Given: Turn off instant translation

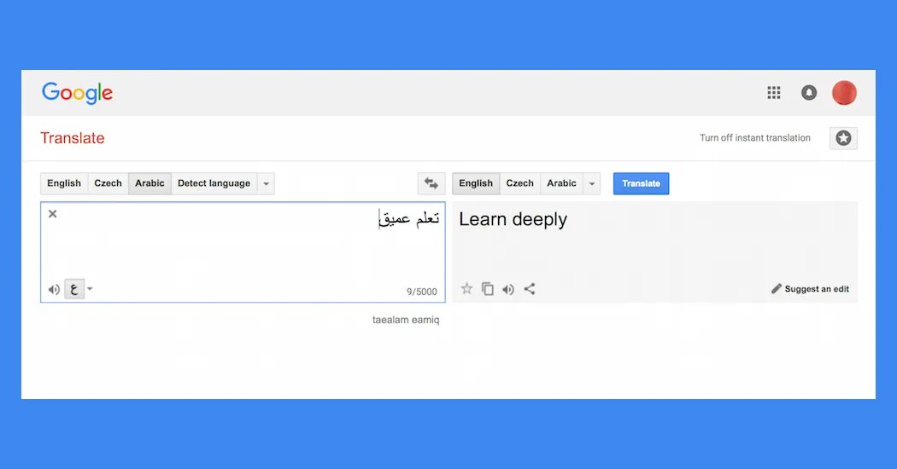Looking at the screenshot, I should (754, 137).
